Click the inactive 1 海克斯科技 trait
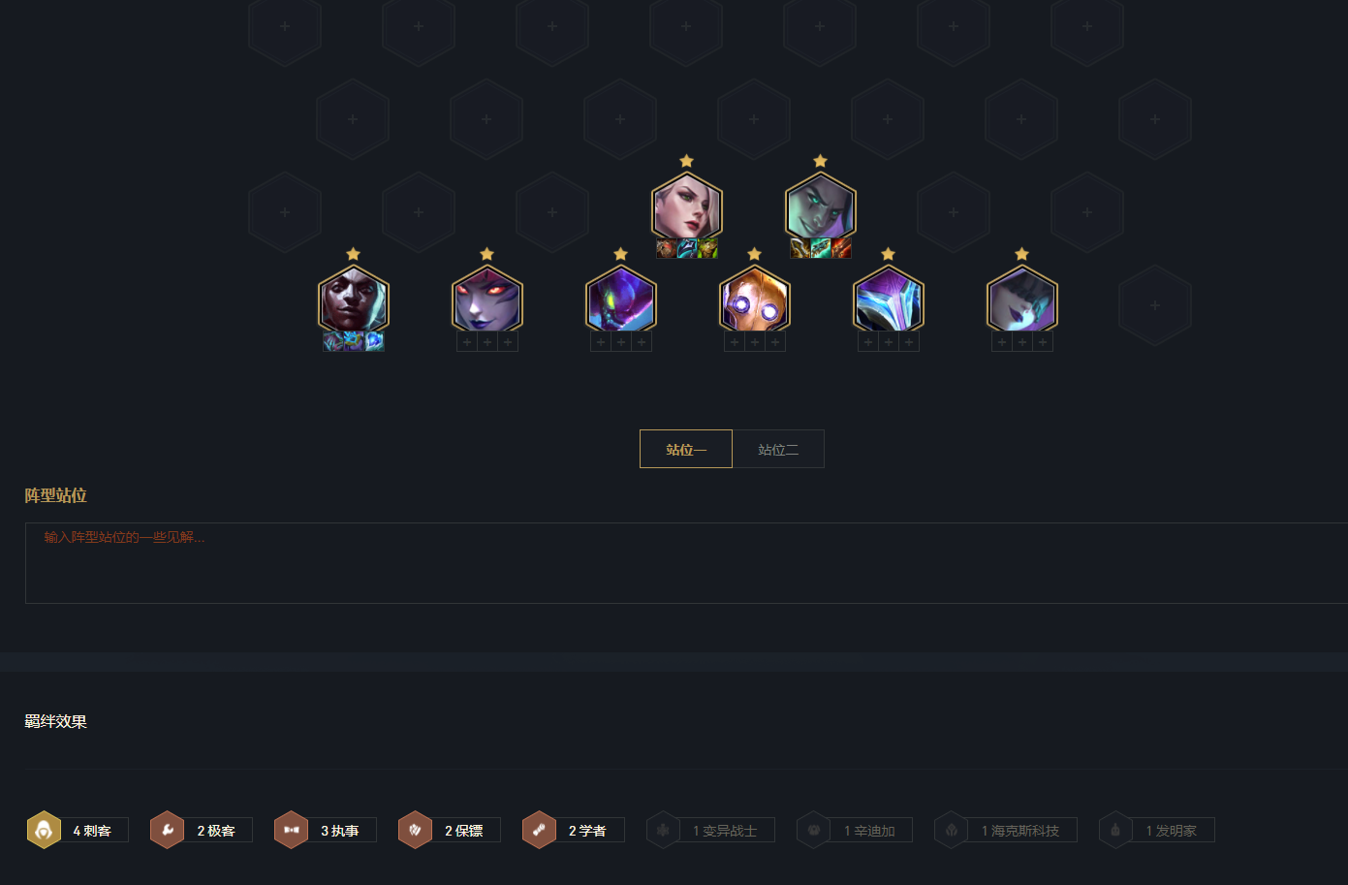This screenshot has width=1348, height=885. (x=1006, y=830)
